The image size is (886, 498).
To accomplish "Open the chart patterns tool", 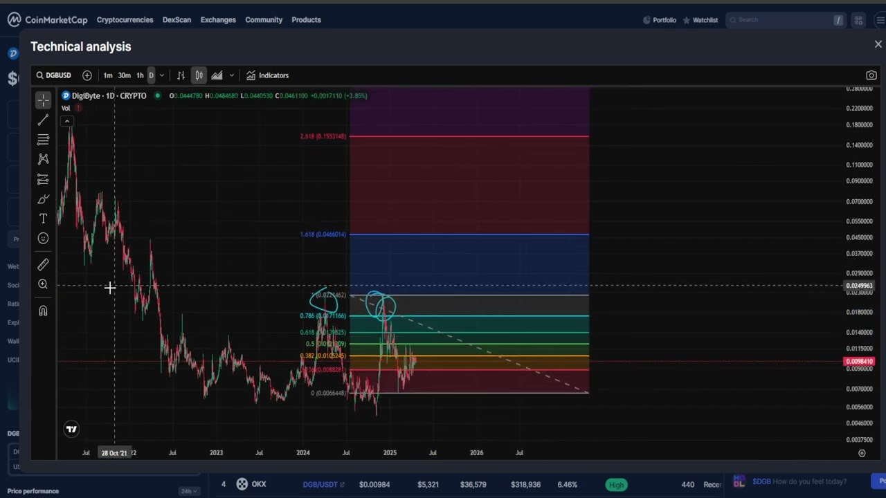I will click(x=43, y=159).
